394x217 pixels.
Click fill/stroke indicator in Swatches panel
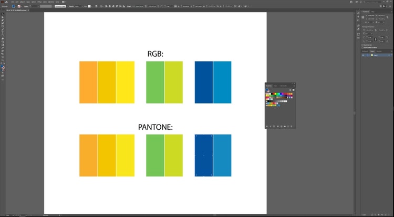pos(267,90)
